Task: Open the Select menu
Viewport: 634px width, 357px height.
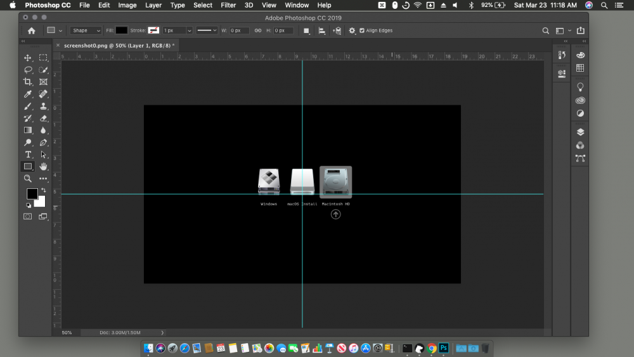Action: coord(203,5)
